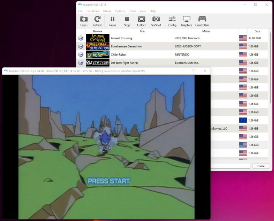Image resolution: width=274 pixels, height=221 pixels.
Task: Sort game list by Maker column
Action: pyautogui.click(x=206, y=31)
